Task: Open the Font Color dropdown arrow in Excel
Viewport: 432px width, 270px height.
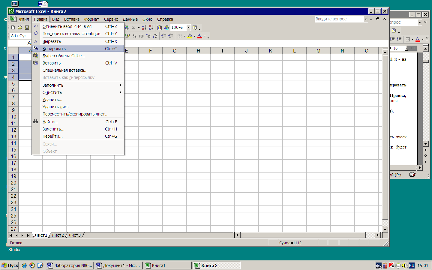Action: [x=205, y=36]
